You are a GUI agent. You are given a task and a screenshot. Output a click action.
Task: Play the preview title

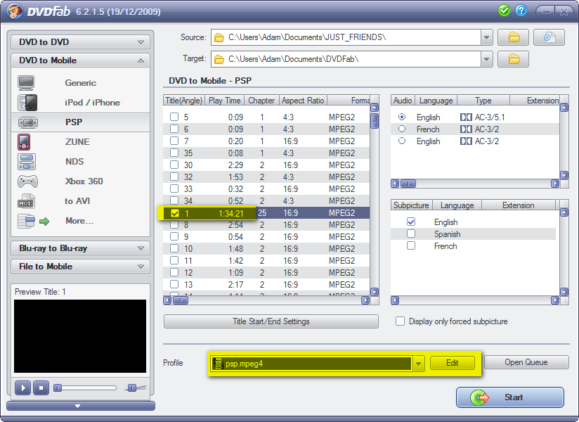point(22,388)
